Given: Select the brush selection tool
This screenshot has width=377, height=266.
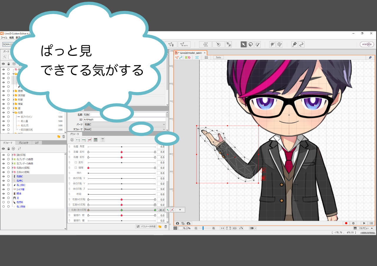Looking at the screenshot, I should coord(257,44).
